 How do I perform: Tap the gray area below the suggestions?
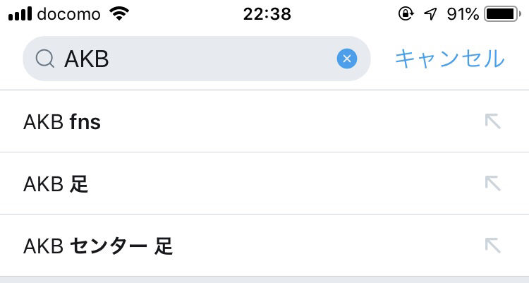click(264, 279)
